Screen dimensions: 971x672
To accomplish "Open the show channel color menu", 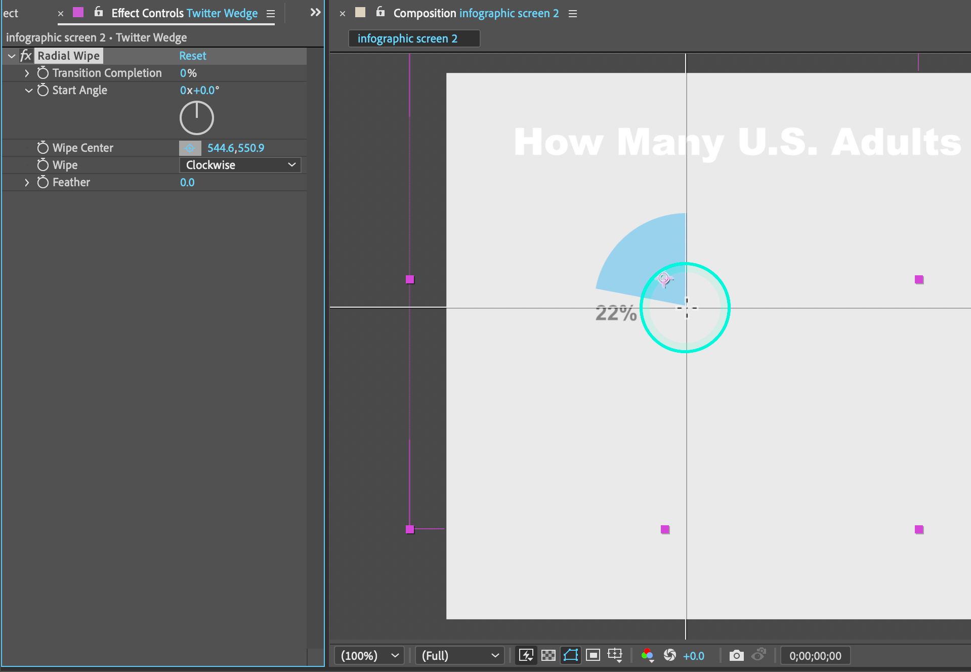I will [648, 655].
